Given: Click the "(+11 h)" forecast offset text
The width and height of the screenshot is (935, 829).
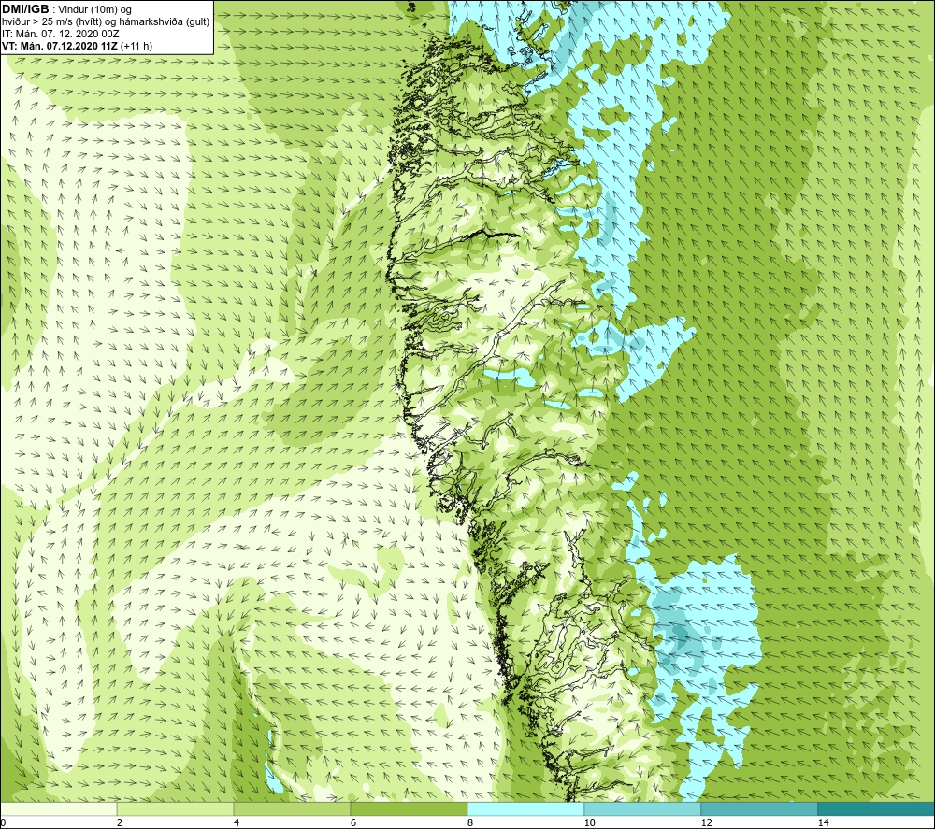Looking at the screenshot, I should [137, 46].
